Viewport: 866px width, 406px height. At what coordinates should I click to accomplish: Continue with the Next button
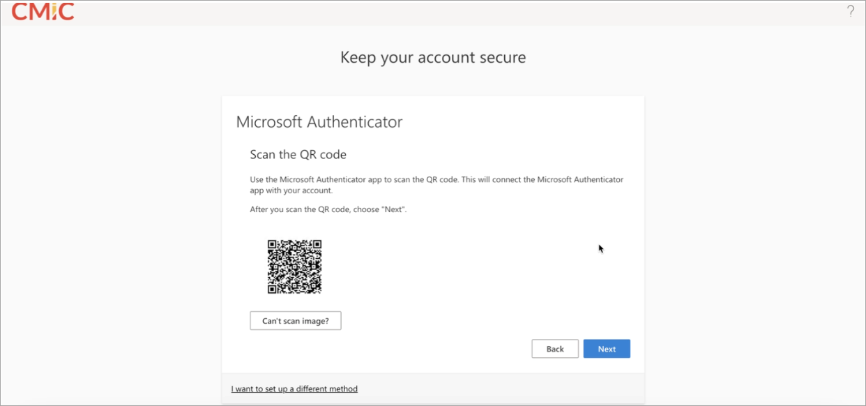point(607,349)
